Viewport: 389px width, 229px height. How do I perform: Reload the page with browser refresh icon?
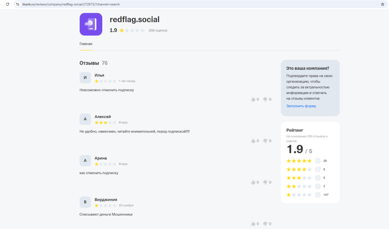(8, 4)
